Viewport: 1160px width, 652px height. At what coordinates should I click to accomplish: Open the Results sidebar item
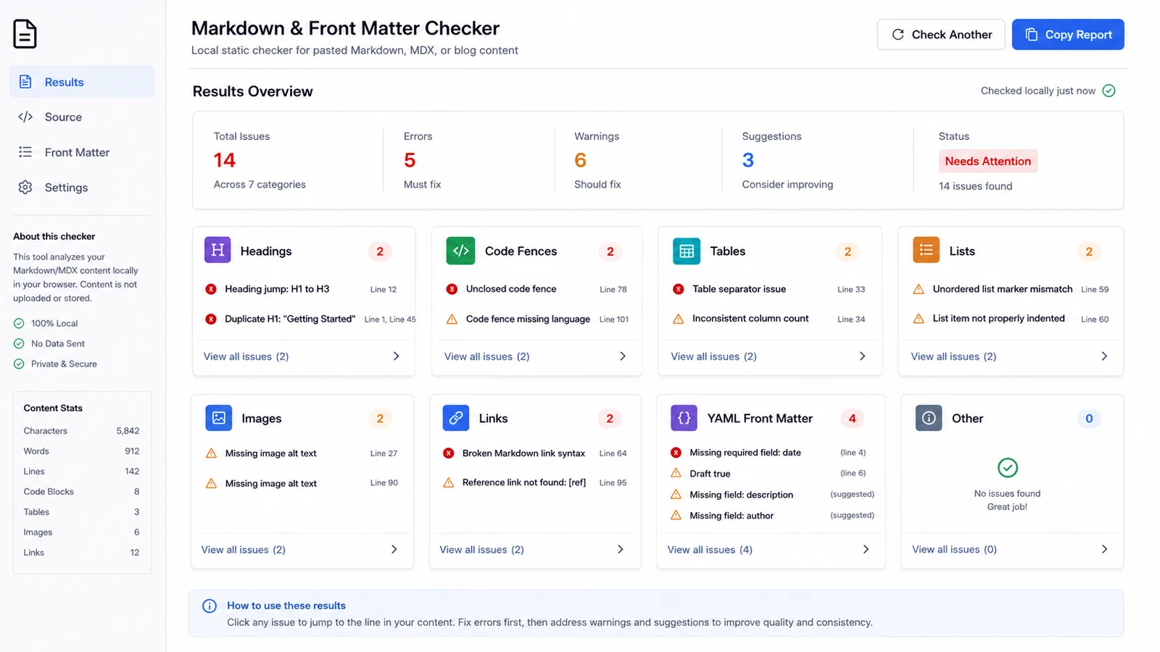pos(82,82)
